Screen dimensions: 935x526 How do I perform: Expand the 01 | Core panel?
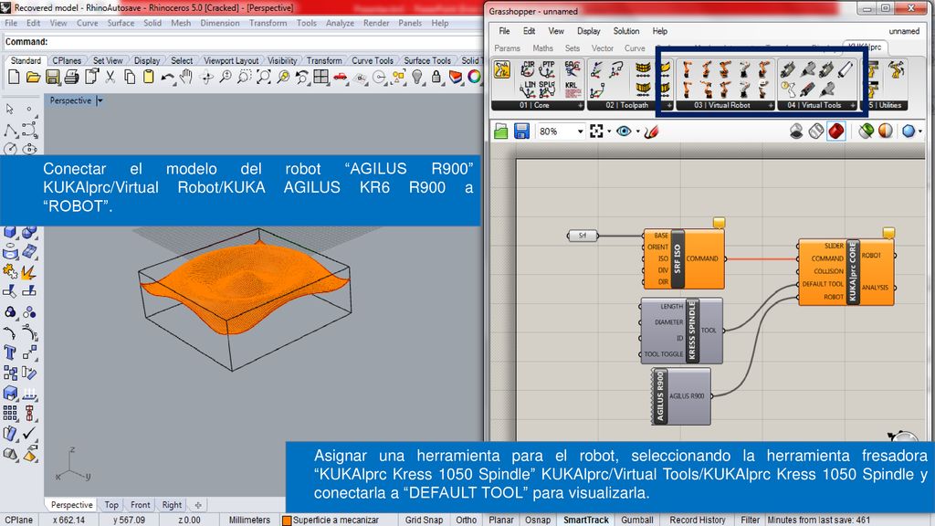coord(580,106)
